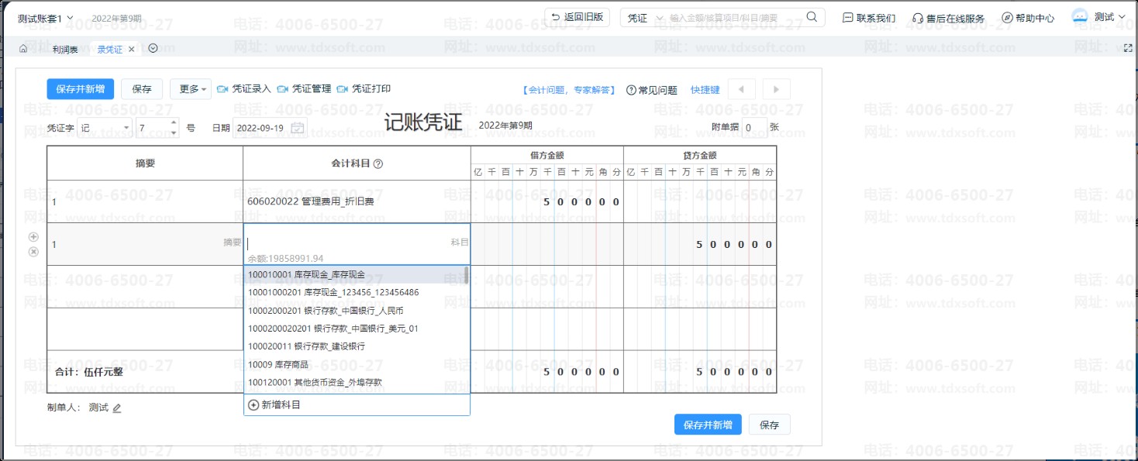Click the home icon in tab bar
Viewport: 1138px width, 461px height.
tap(23, 49)
